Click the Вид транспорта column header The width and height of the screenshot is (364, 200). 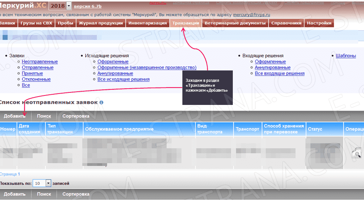point(214,129)
